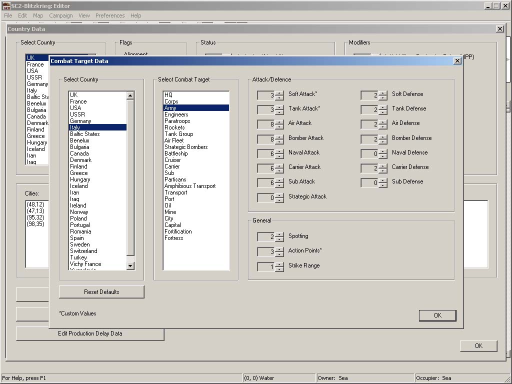Choose Strategic Bombers from combat targets

click(x=186, y=147)
